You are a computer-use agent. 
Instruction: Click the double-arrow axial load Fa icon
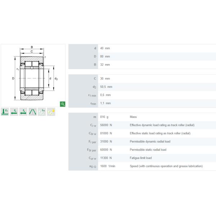click(x=23, y=112)
